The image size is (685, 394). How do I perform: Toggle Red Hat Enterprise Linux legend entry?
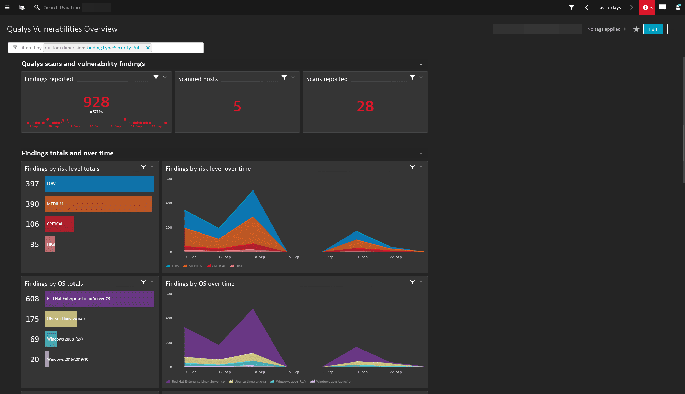coord(195,381)
